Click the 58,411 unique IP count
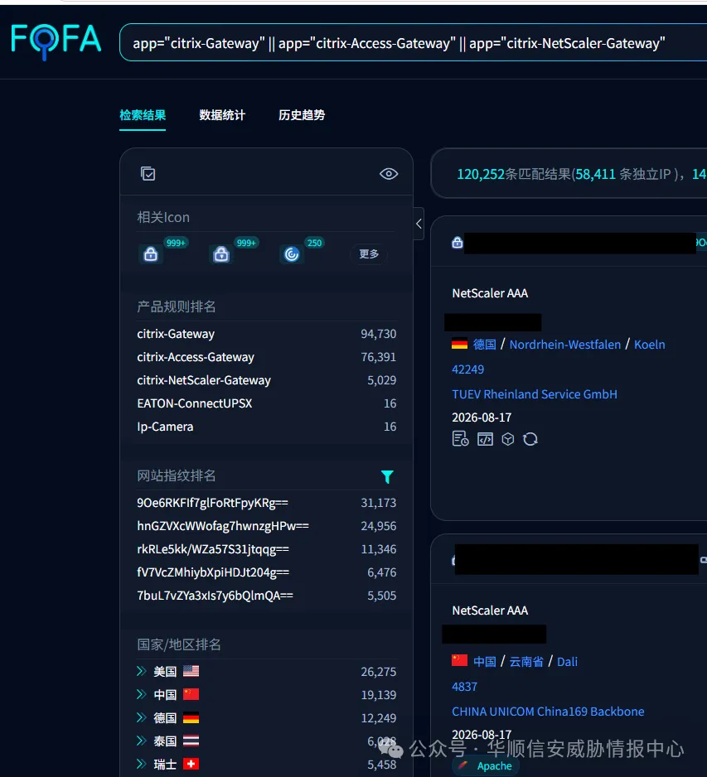Screen dimensions: 707x777 pyautogui.click(x=595, y=174)
